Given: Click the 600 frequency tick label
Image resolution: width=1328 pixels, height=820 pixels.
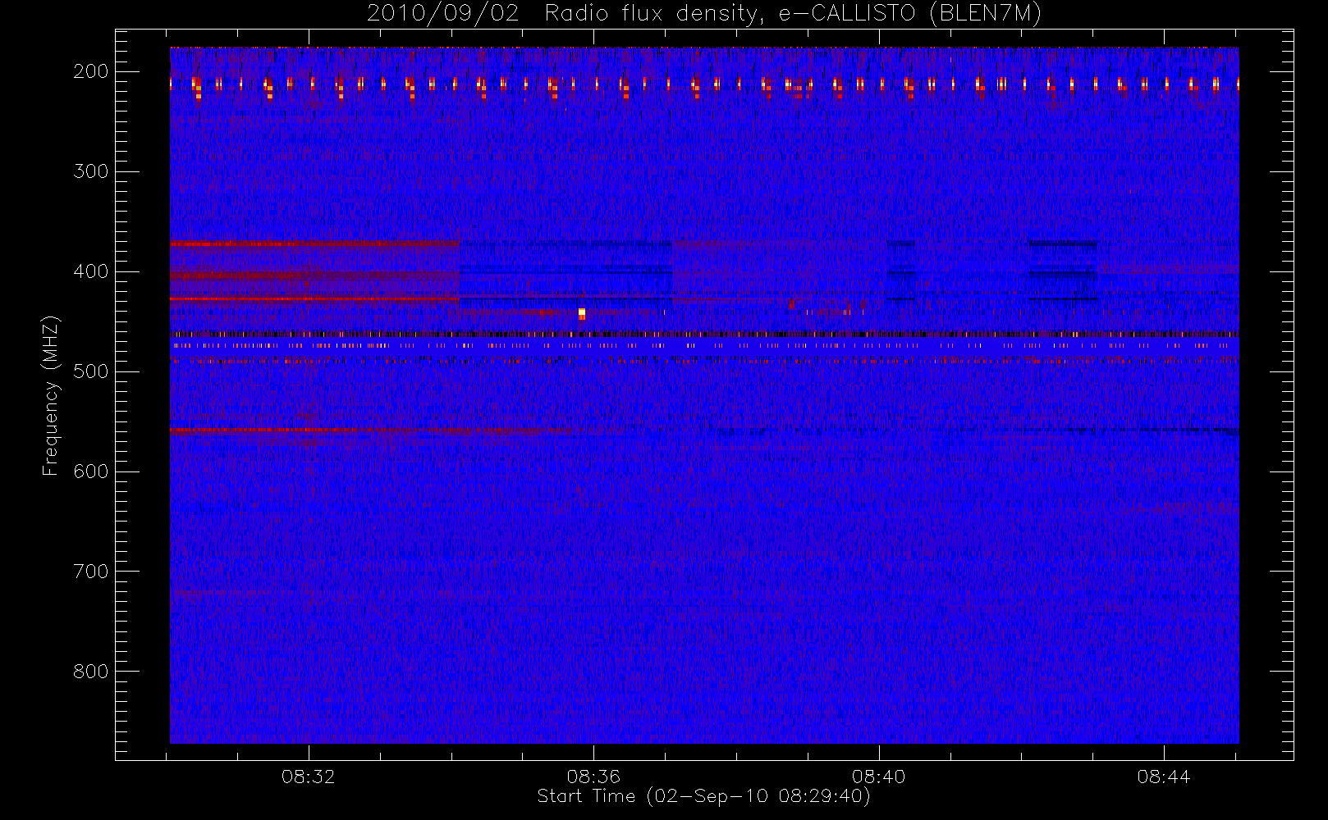Looking at the screenshot, I should (91, 471).
